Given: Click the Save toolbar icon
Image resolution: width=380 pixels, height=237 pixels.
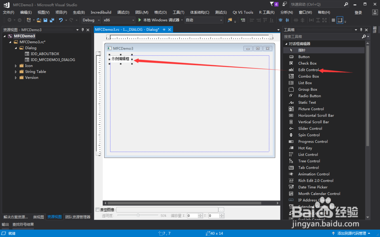Looking at the screenshot, I should point(45,20).
